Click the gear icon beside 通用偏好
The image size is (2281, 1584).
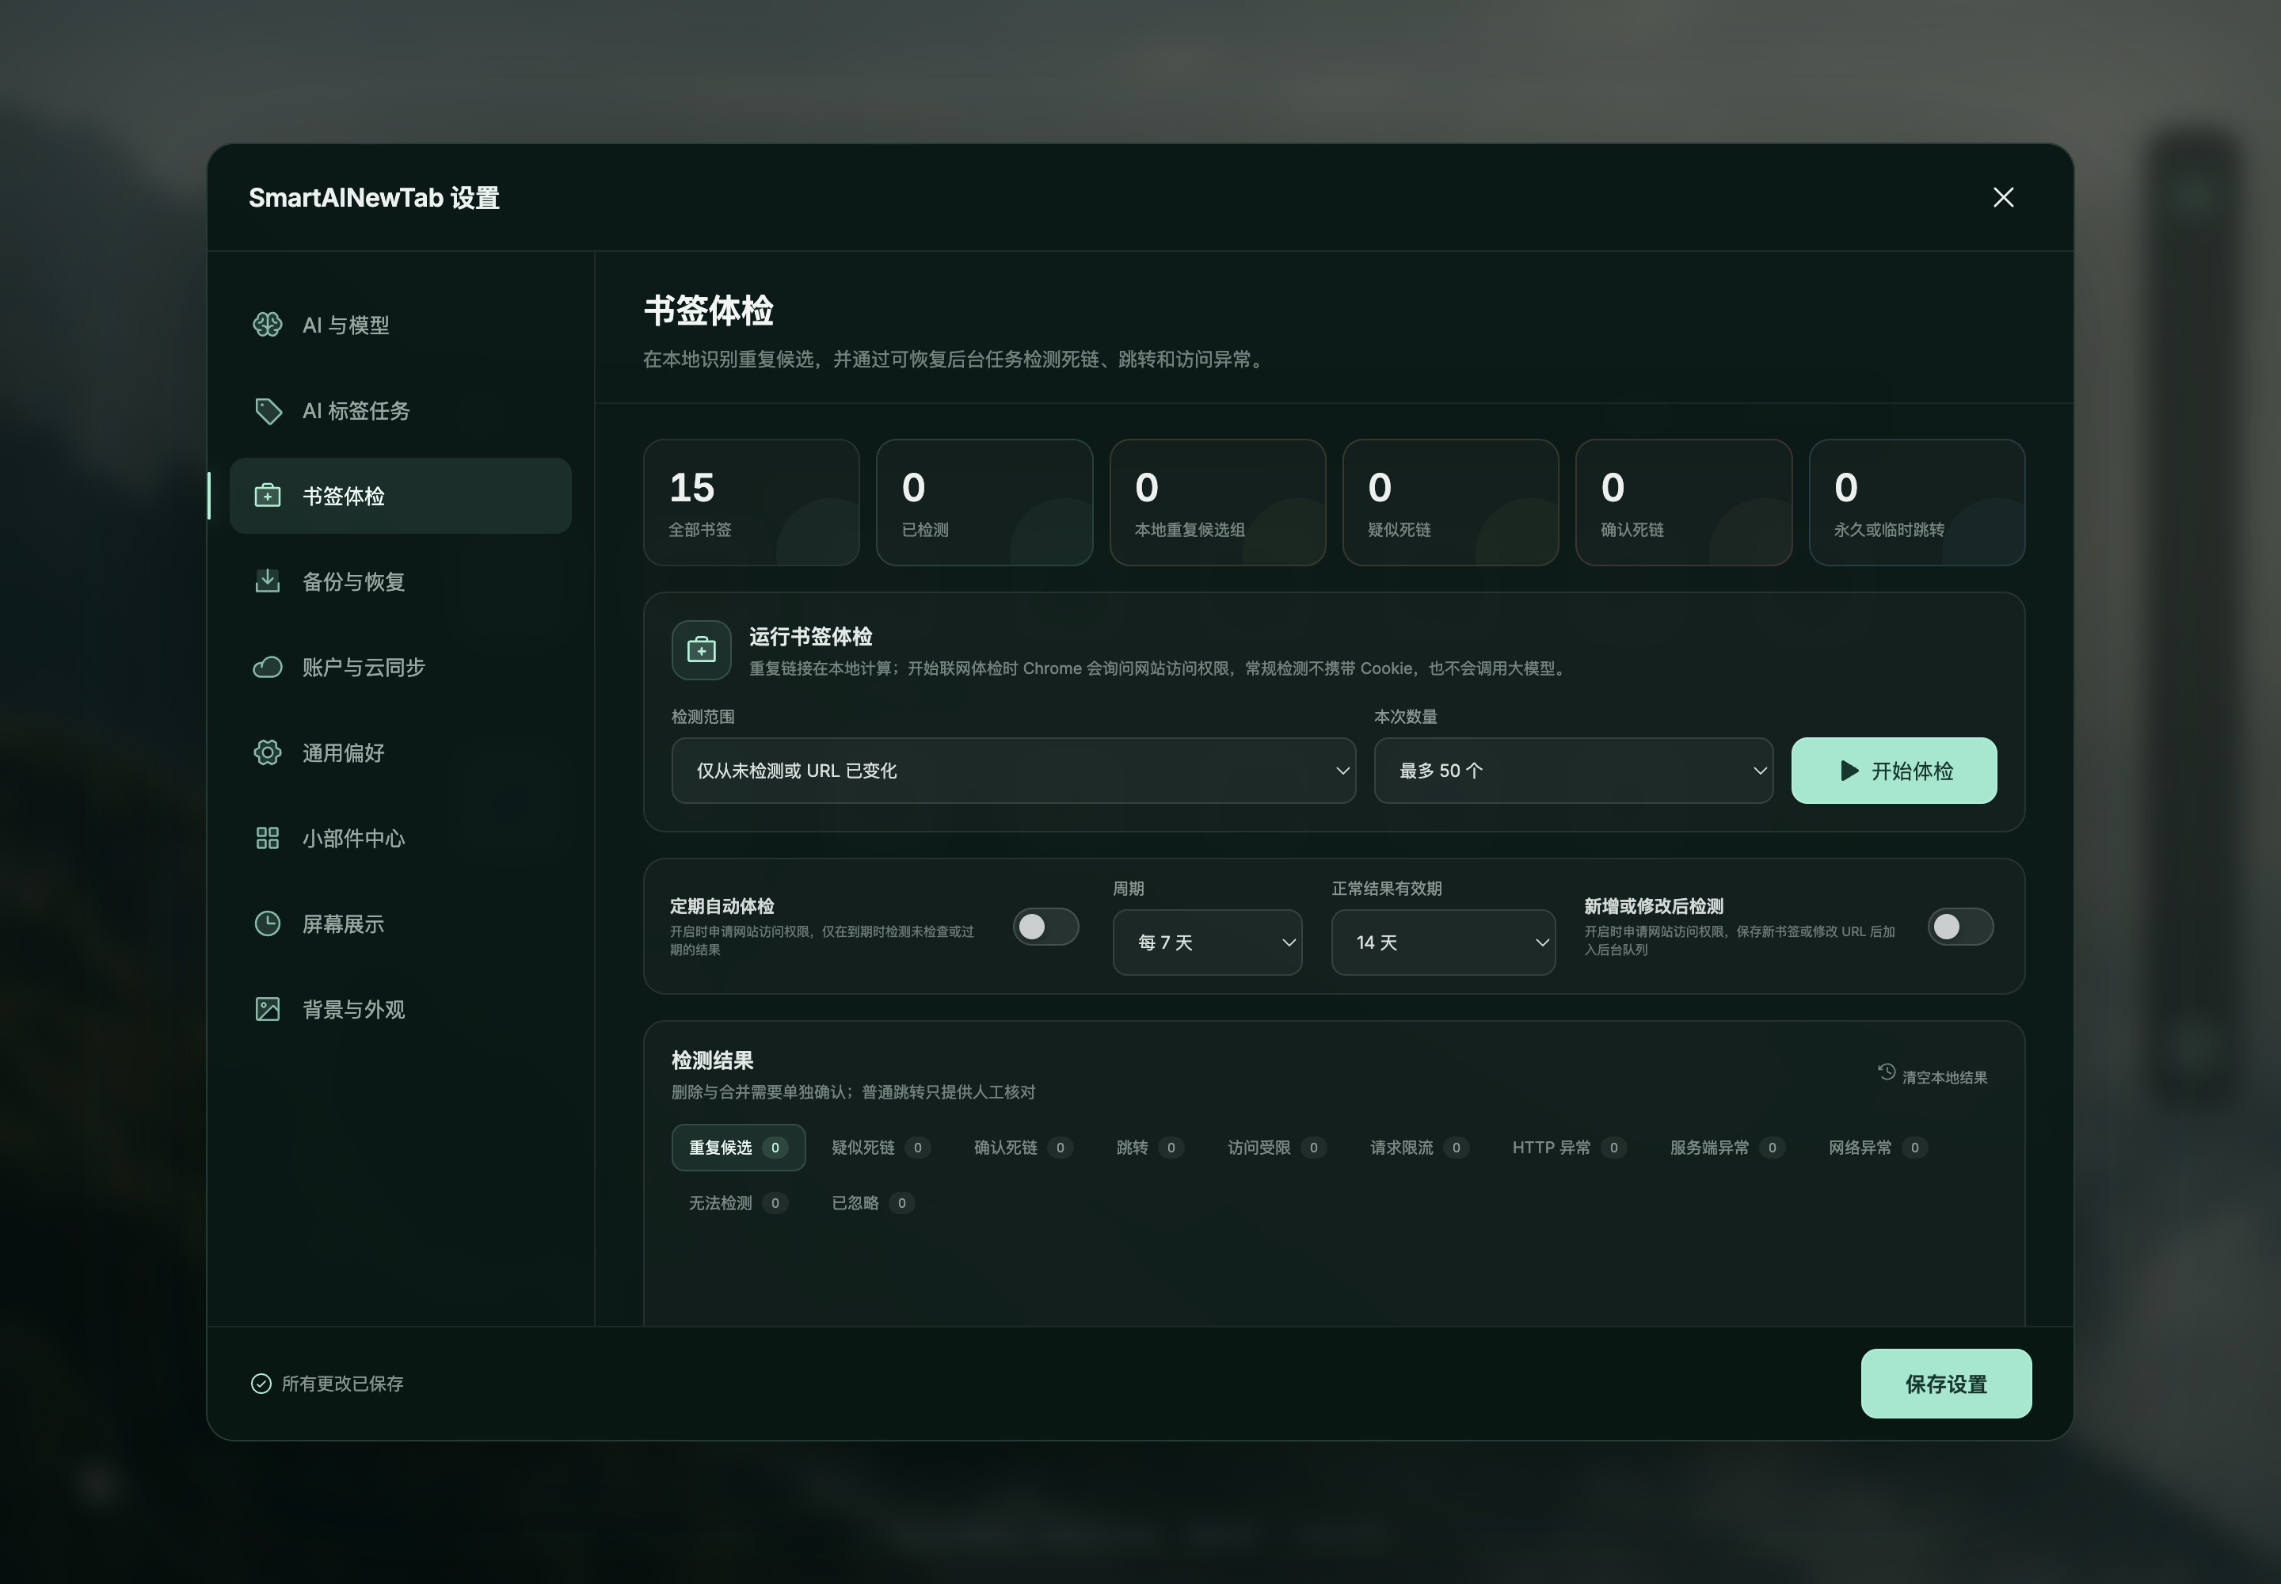(267, 752)
